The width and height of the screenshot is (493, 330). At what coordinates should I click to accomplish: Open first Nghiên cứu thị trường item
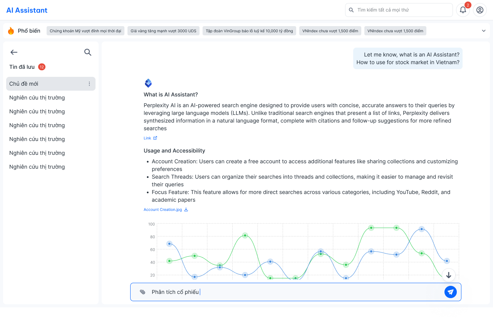pos(37,98)
